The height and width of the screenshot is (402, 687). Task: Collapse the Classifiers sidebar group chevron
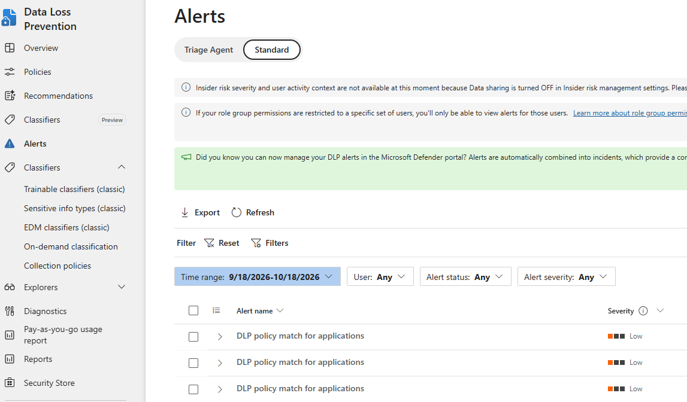point(122,167)
